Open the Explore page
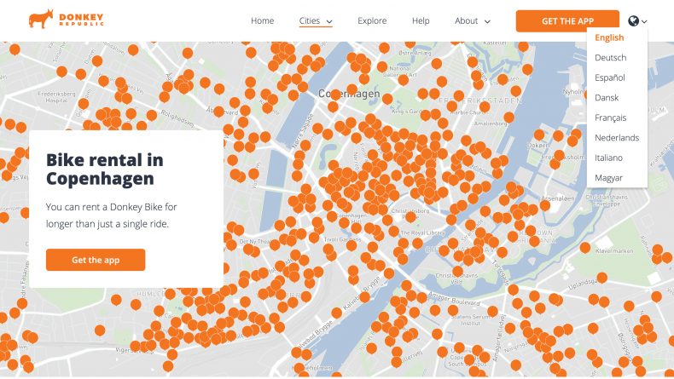 click(372, 20)
